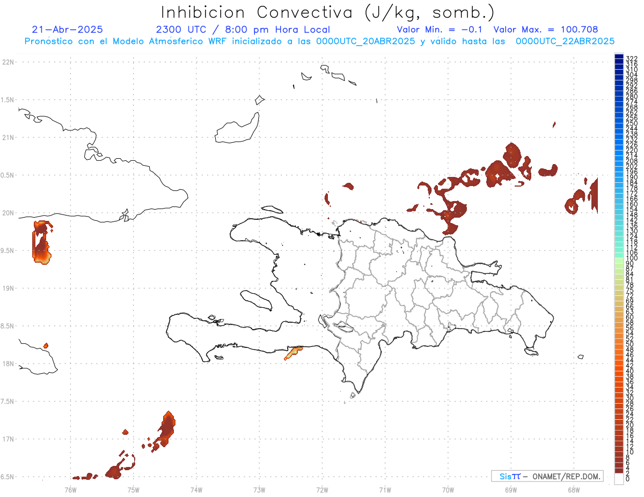The width and height of the screenshot is (644, 497).
Task: Click the "76W" longitude label
Action: [x=70, y=489]
